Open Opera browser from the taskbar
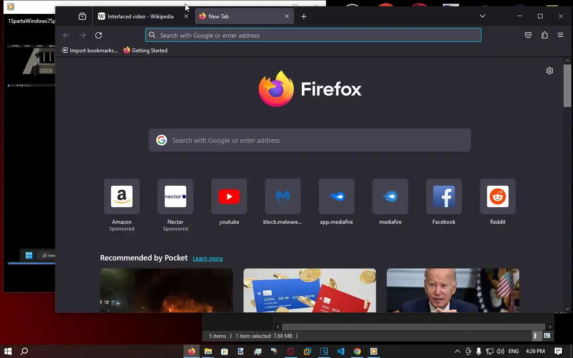573x358 pixels. [x=291, y=351]
